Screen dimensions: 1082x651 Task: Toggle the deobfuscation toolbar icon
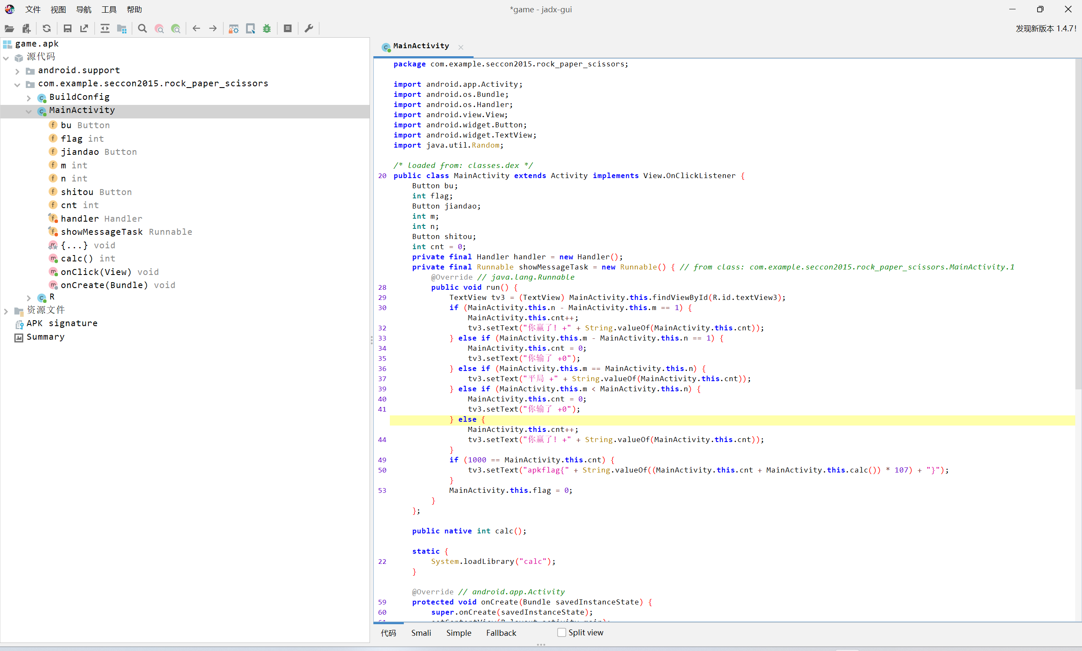click(234, 28)
